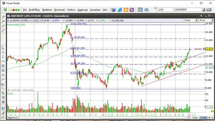
Task: Open the 15 anni period dropdown
Action: (196, 20)
